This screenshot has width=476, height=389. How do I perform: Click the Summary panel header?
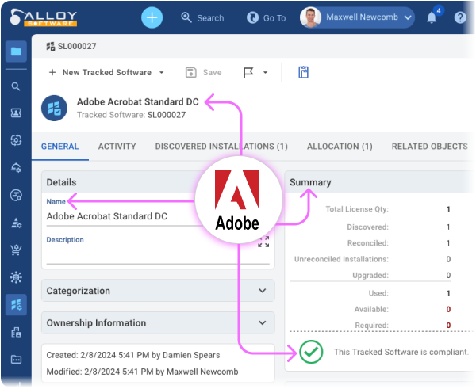(379, 182)
